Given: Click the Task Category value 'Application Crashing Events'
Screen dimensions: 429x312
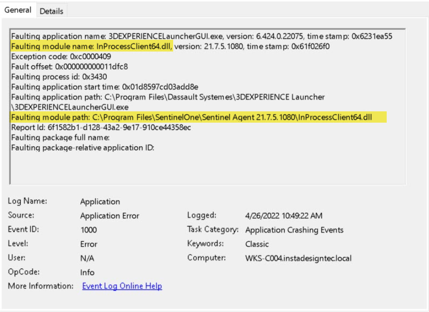Looking at the screenshot, I should click(294, 230).
